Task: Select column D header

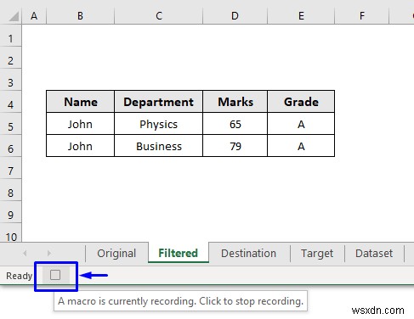Action: (235, 16)
